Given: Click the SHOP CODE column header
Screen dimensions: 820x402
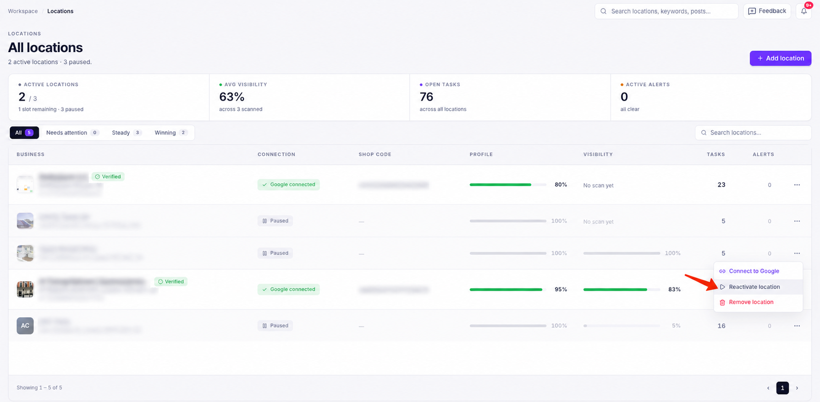Looking at the screenshot, I should [375, 155].
